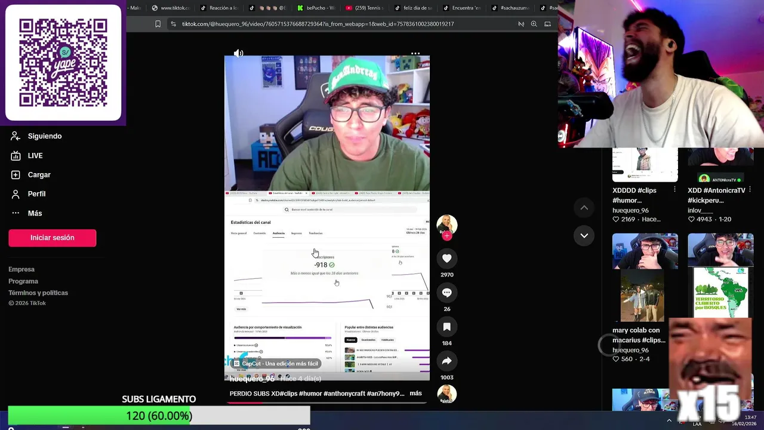Go to Perfil in the sidebar

pos(29,193)
